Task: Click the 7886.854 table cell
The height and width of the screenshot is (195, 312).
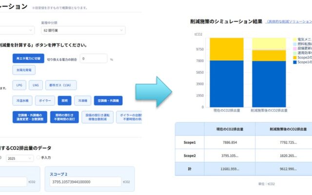Action: (230, 142)
